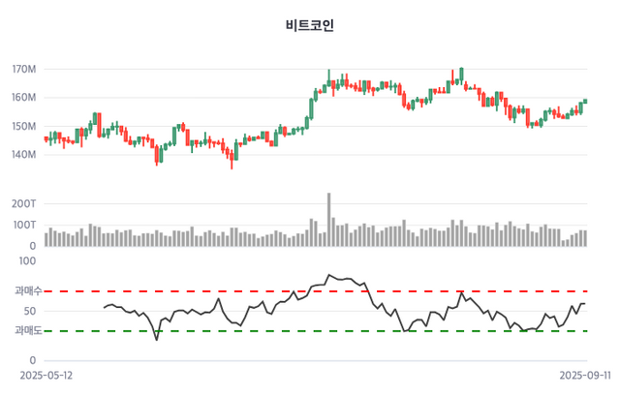Click the RSI line's right end point

click(x=585, y=304)
